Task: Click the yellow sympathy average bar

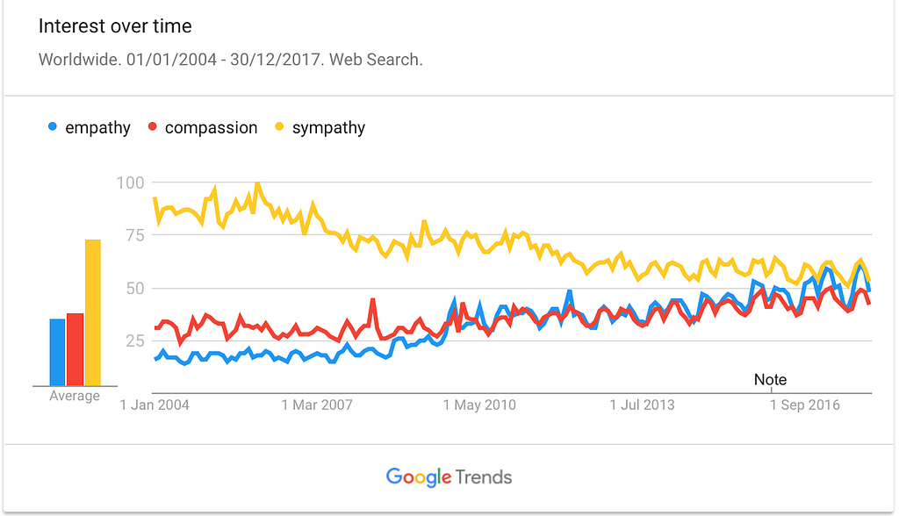Action: pyautogui.click(x=92, y=312)
